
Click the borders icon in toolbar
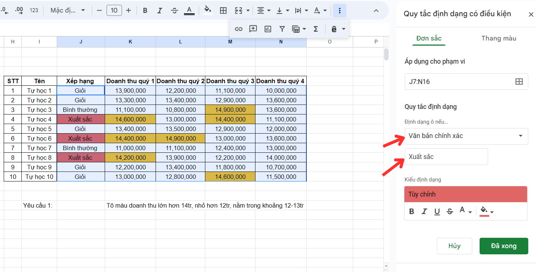click(x=223, y=10)
